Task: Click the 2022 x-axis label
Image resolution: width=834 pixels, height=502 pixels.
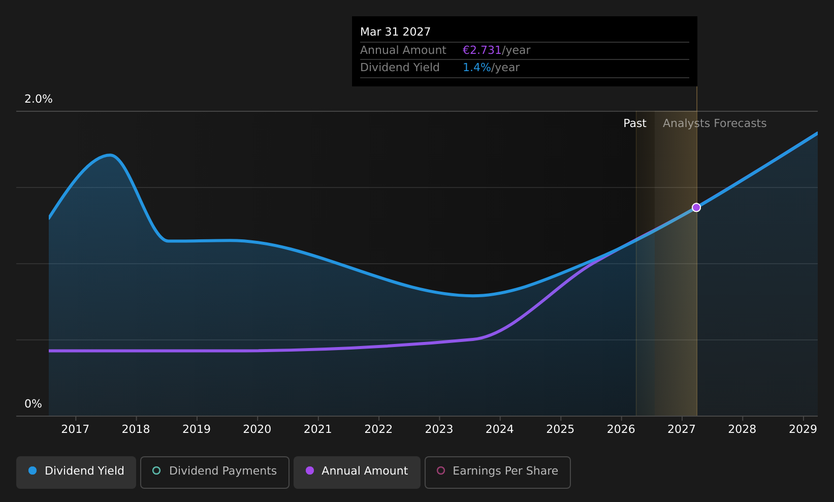Action: 378,429
